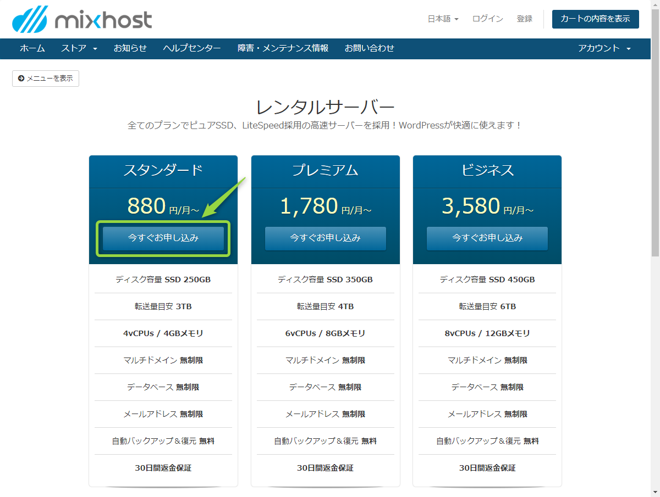The image size is (660, 497).
Task: Expand the ストア menu
Action: coord(79,48)
